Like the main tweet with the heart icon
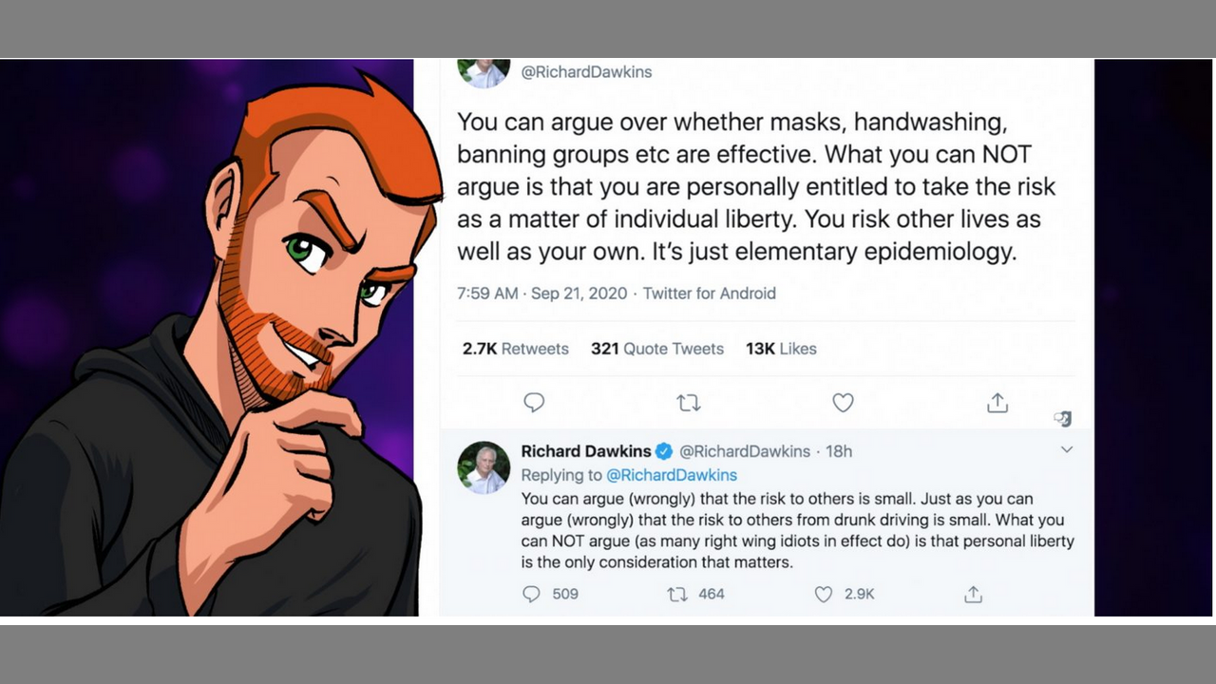The height and width of the screenshot is (684, 1216). [x=843, y=403]
